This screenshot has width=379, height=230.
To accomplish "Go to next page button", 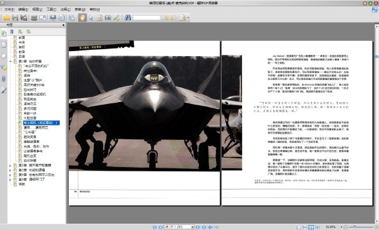I will pos(198,227).
